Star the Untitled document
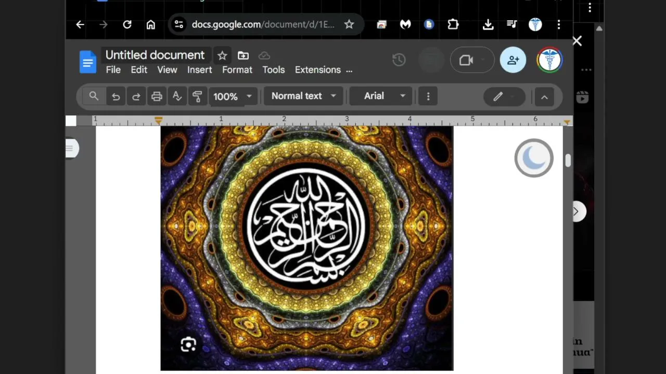 [x=222, y=56]
